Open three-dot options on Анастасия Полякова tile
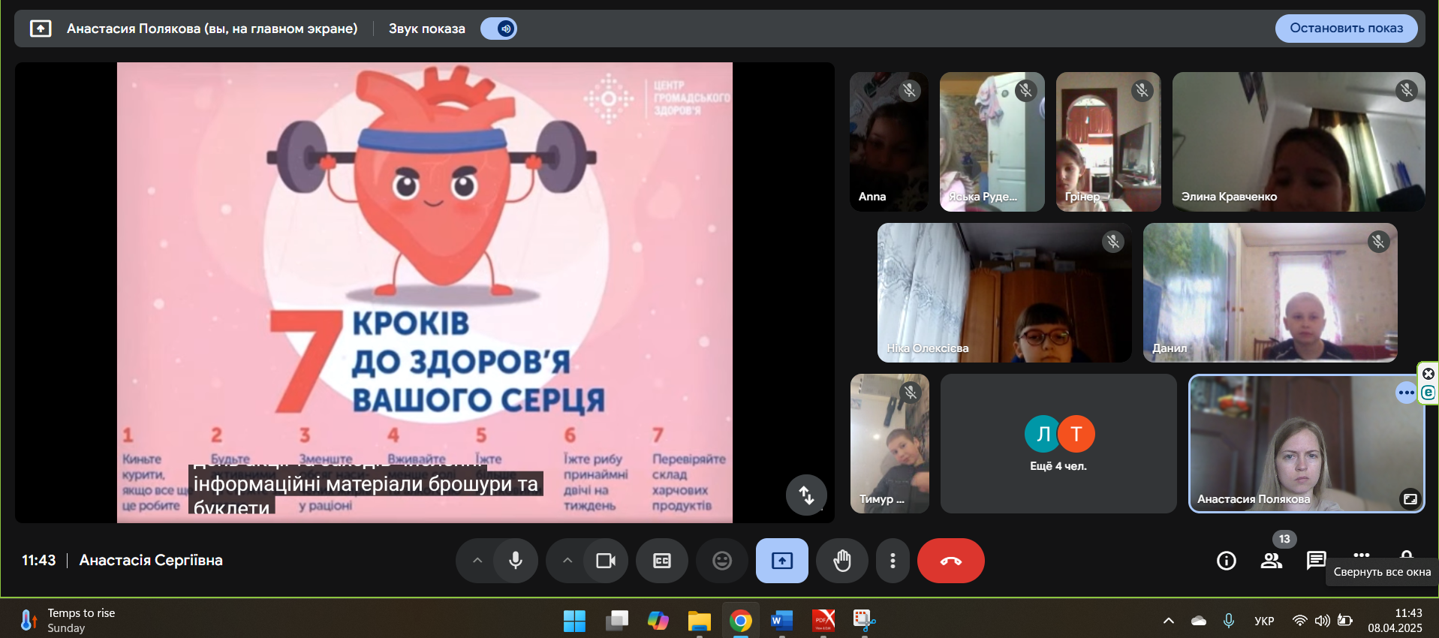The width and height of the screenshot is (1439, 638). coord(1406,393)
